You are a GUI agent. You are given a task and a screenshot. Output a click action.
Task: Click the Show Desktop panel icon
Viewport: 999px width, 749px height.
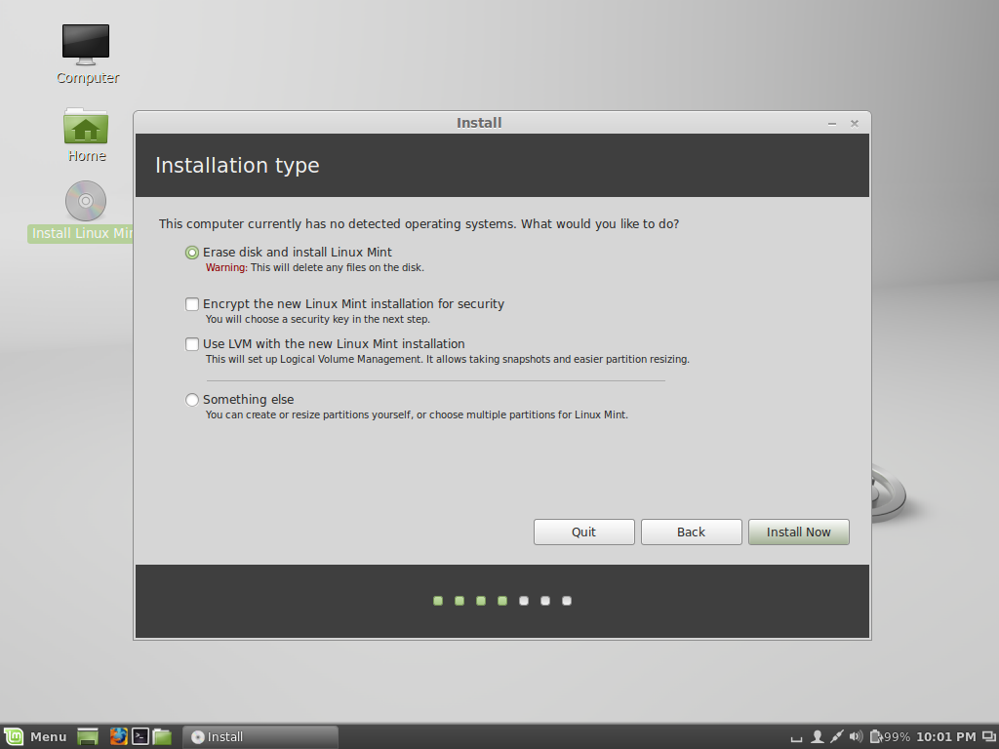(x=88, y=737)
